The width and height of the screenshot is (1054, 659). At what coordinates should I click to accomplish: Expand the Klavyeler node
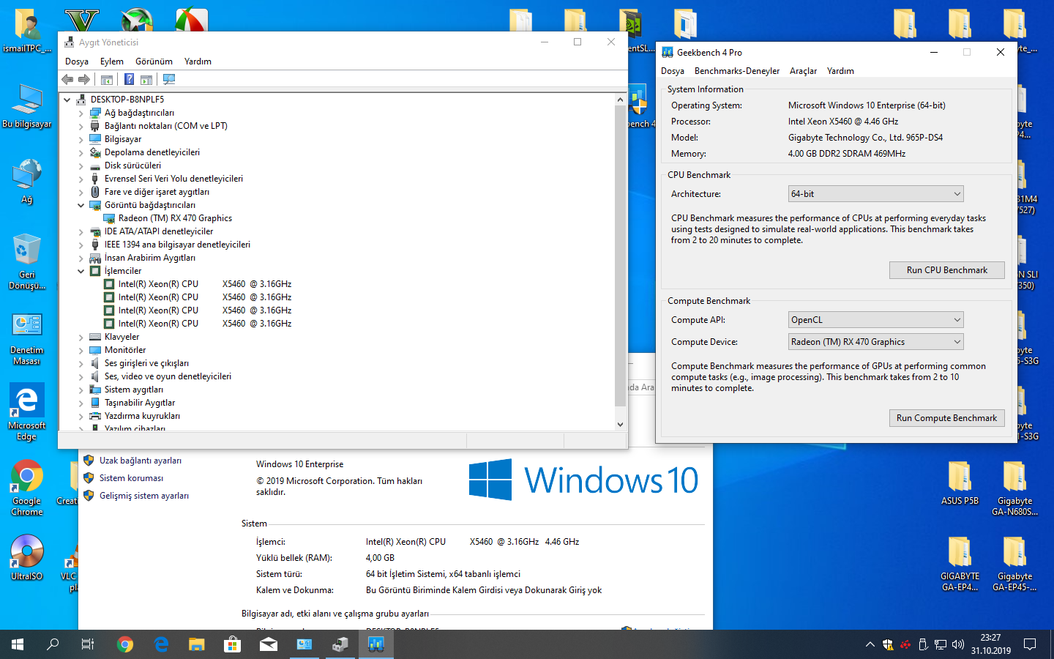(x=81, y=337)
